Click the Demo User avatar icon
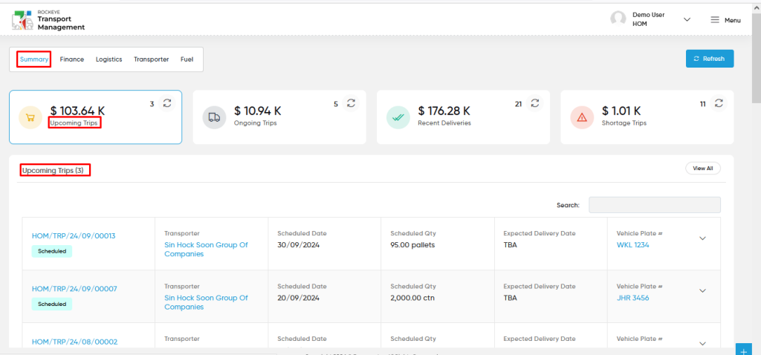Image resolution: width=761 pixels, height=355 pixels. (618, 19)
